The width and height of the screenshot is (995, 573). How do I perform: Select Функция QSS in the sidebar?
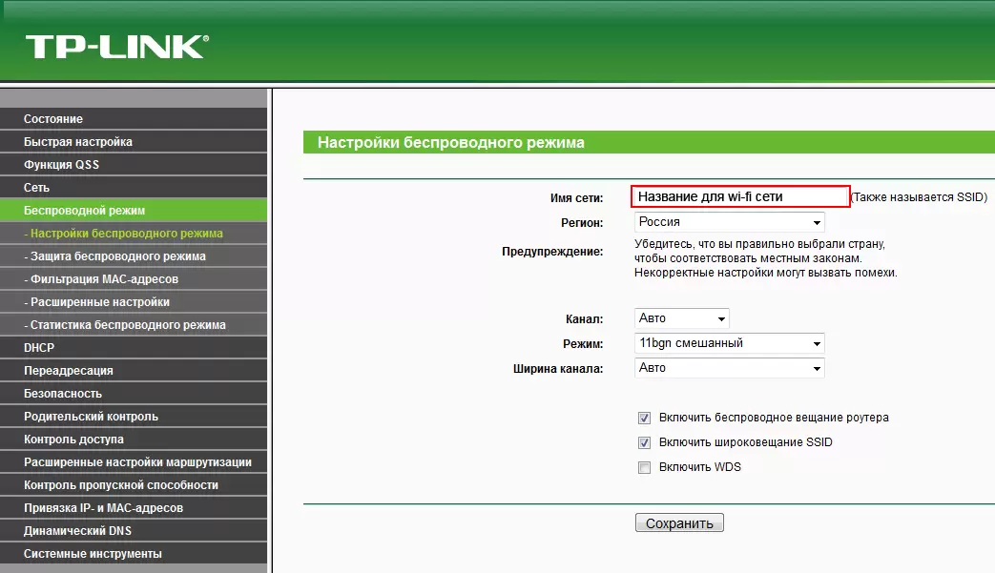click(61, 165)
